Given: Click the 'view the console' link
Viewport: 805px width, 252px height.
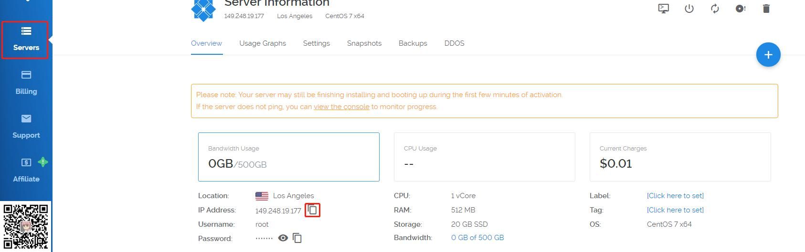Looking at the screenshot, I should point(341,107).
